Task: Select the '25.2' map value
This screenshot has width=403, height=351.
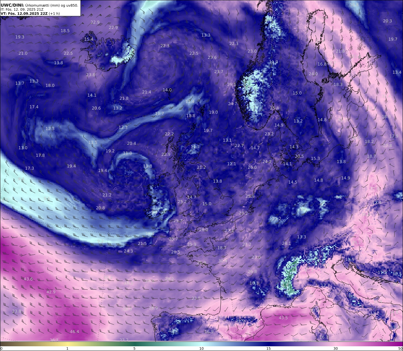Action: [182, 202]
